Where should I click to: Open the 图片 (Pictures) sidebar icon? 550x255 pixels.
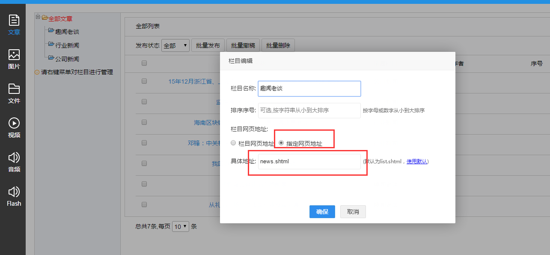click(x=14, y=59)
